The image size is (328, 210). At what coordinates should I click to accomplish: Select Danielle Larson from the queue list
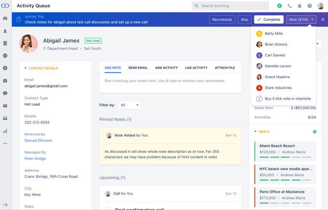278,66
